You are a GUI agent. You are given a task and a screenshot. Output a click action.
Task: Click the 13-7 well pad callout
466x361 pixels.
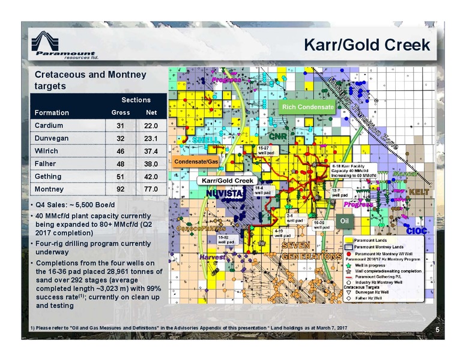[341, 193]
